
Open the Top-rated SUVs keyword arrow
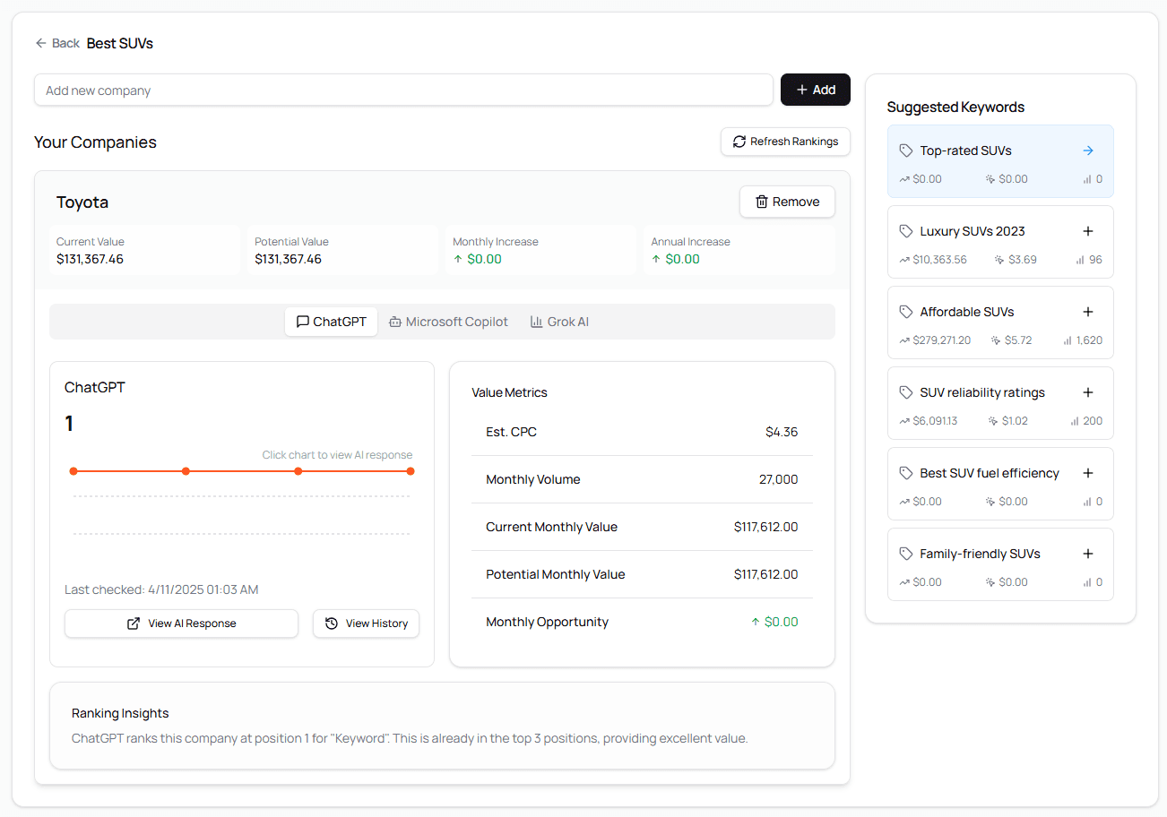(1088, 150)
